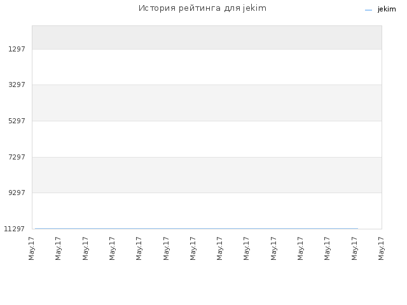Click the chart title 'История рейтинга для jekim'
The width and height of the screenshot is (407, 305).
pos(202,8)
